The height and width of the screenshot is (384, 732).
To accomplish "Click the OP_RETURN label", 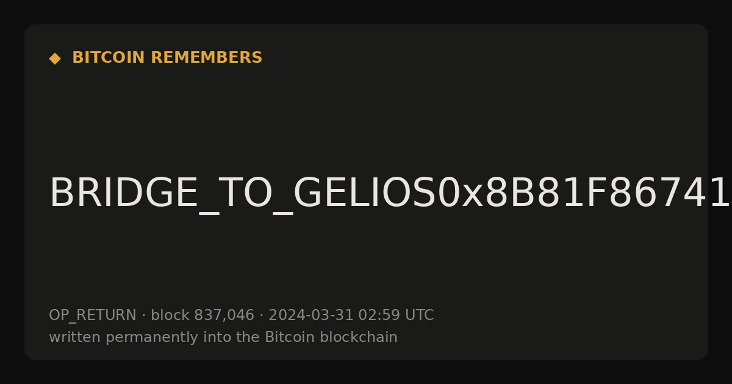I will click(x=92, y=316).
